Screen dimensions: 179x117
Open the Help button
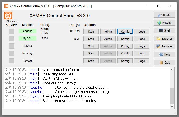pos(164,54)
